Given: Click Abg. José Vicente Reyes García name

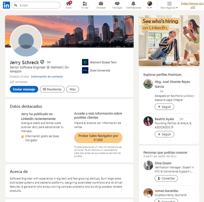Looking at the screenshot, I should click(x=172, y=84).
